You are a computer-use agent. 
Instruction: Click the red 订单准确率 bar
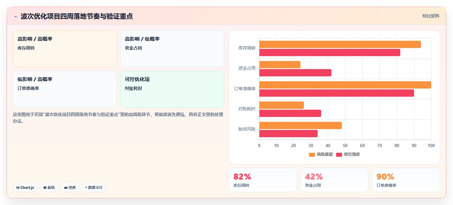pyautogui.click(x=336, y=93)
